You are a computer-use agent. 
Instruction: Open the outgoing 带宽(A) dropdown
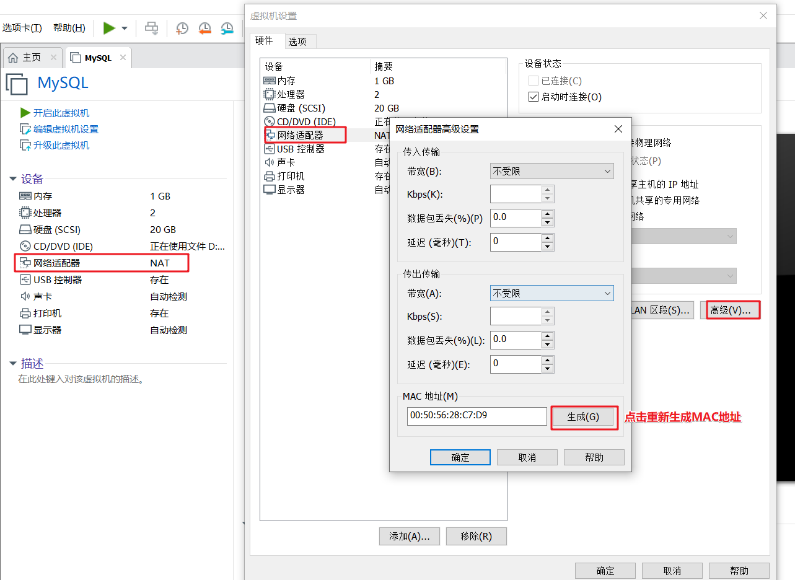551,293
